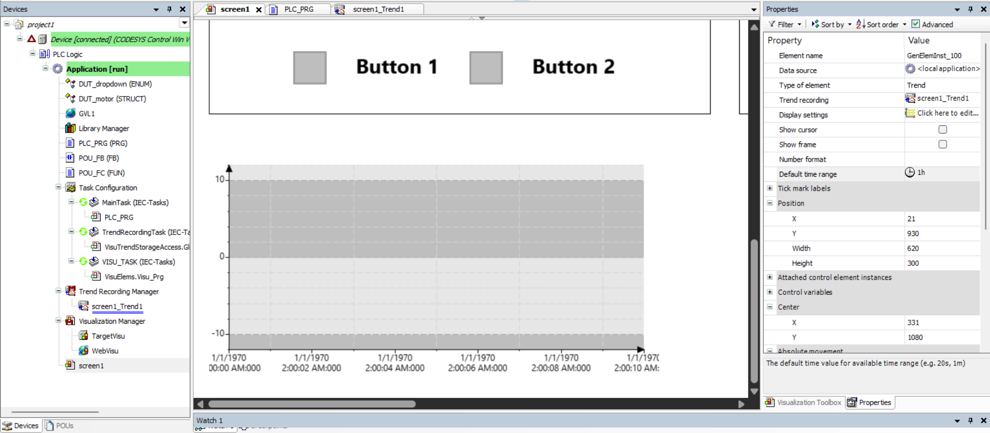
Task: Enable the Show cursor checkbox
Action: point(943,130)
